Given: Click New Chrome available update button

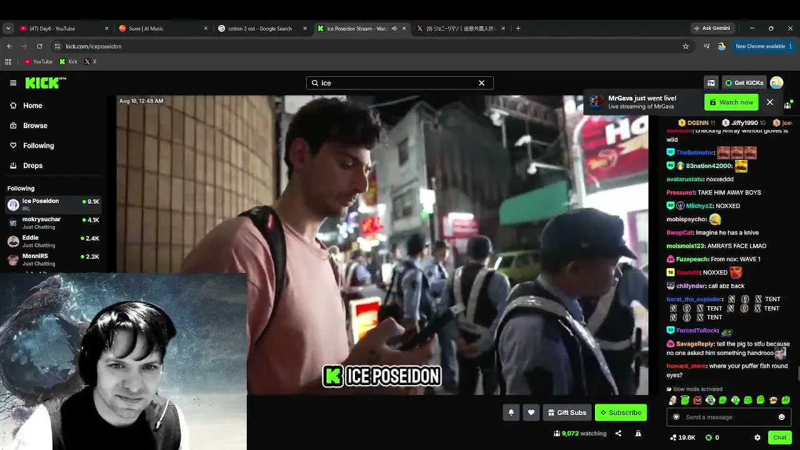Looking at the screenshot, I should point(764,46).
